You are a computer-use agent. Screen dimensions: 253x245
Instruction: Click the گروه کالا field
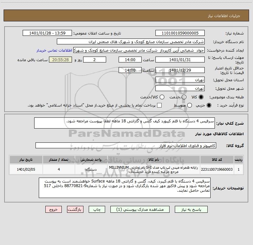(126, 145)
